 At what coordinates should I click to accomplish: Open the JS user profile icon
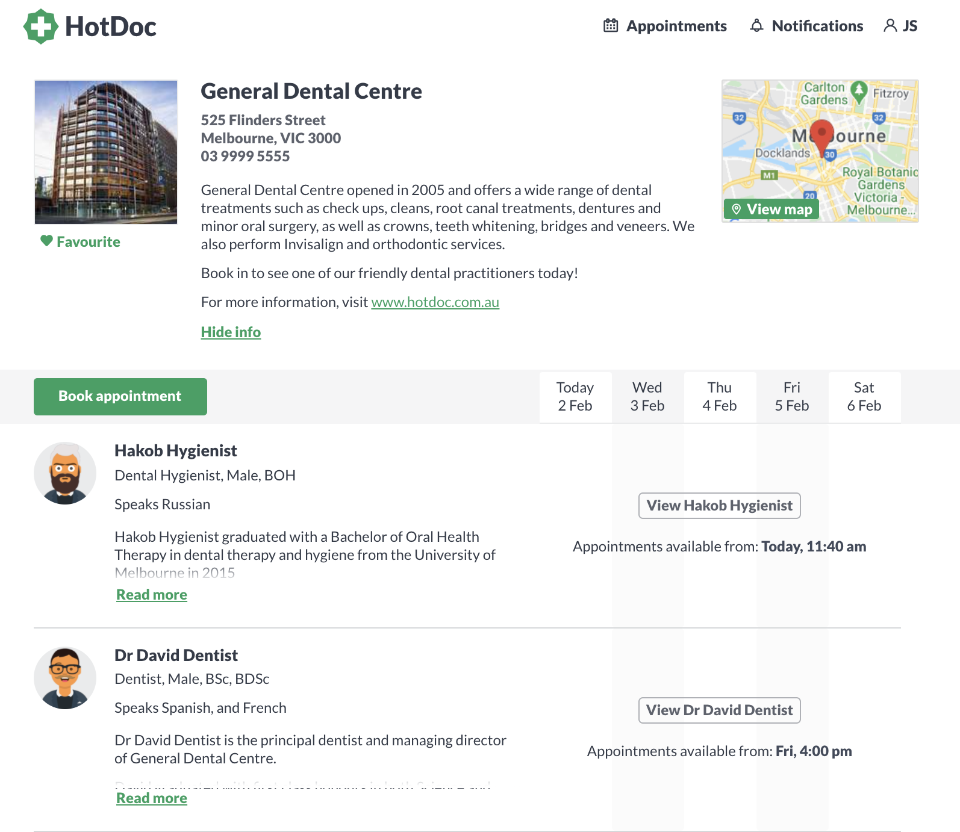[890, 26]
